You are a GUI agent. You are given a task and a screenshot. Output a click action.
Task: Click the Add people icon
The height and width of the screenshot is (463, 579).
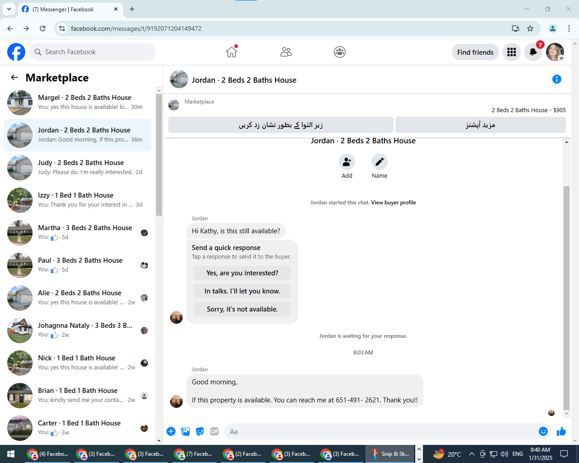click(x=347, y=162)
